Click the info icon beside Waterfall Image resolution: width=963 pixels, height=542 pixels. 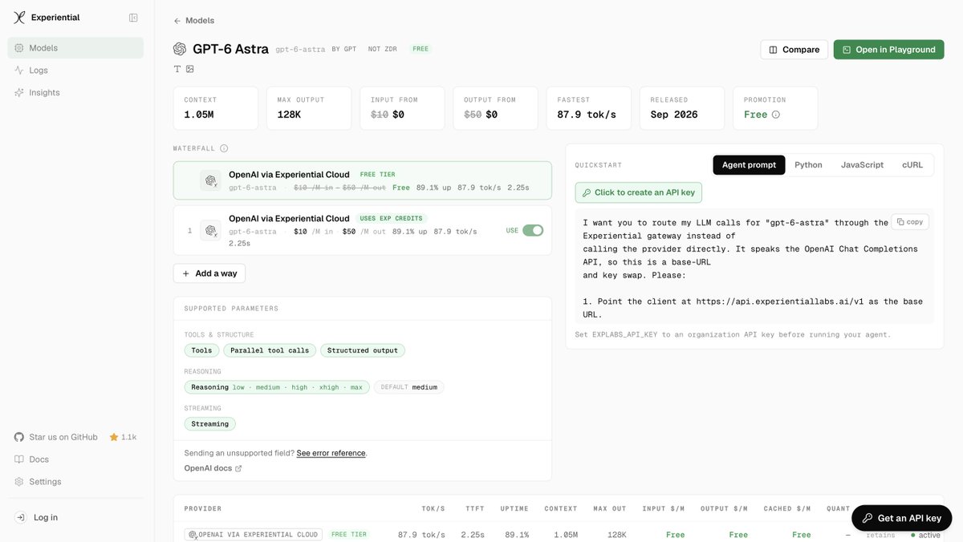224,148
